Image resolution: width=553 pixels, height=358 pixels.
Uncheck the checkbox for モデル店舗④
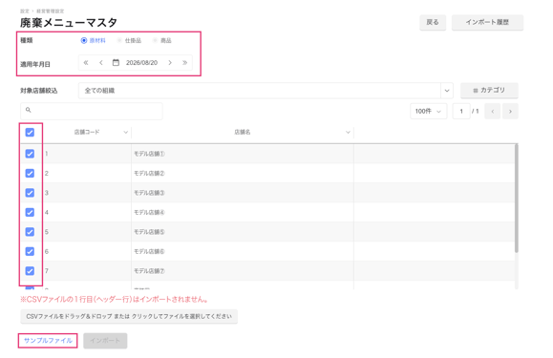[x=30, y=213]
